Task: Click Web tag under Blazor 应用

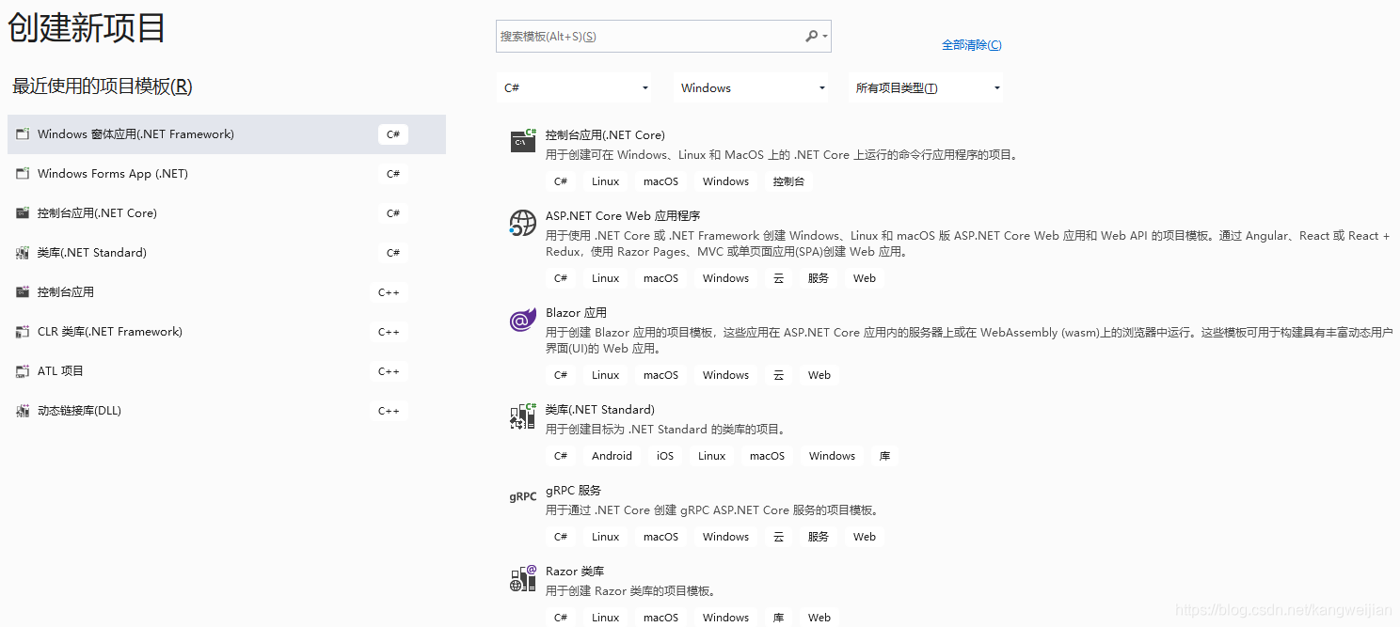Action: tap(819, 375)
